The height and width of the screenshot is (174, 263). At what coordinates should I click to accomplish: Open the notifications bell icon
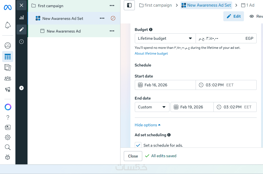pos(8,25)
